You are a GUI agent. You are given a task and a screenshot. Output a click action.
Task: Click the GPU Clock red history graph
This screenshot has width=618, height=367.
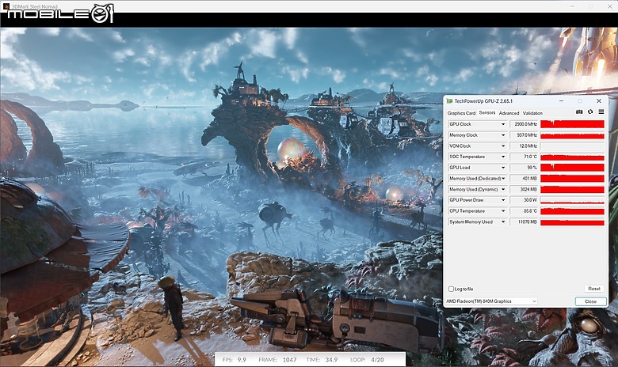[x=572, y=124]
